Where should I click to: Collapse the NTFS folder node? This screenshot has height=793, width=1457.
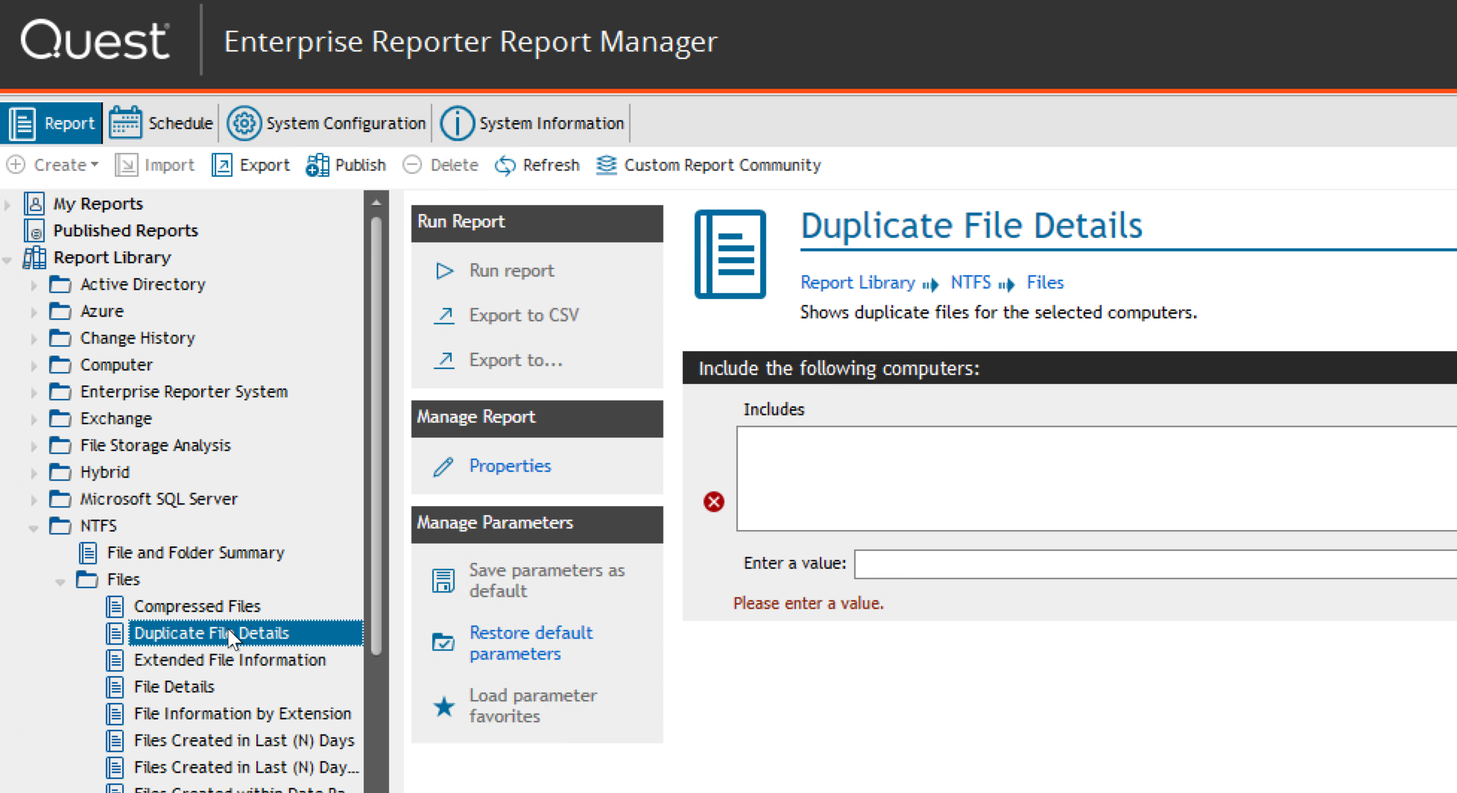pos(33,527)
